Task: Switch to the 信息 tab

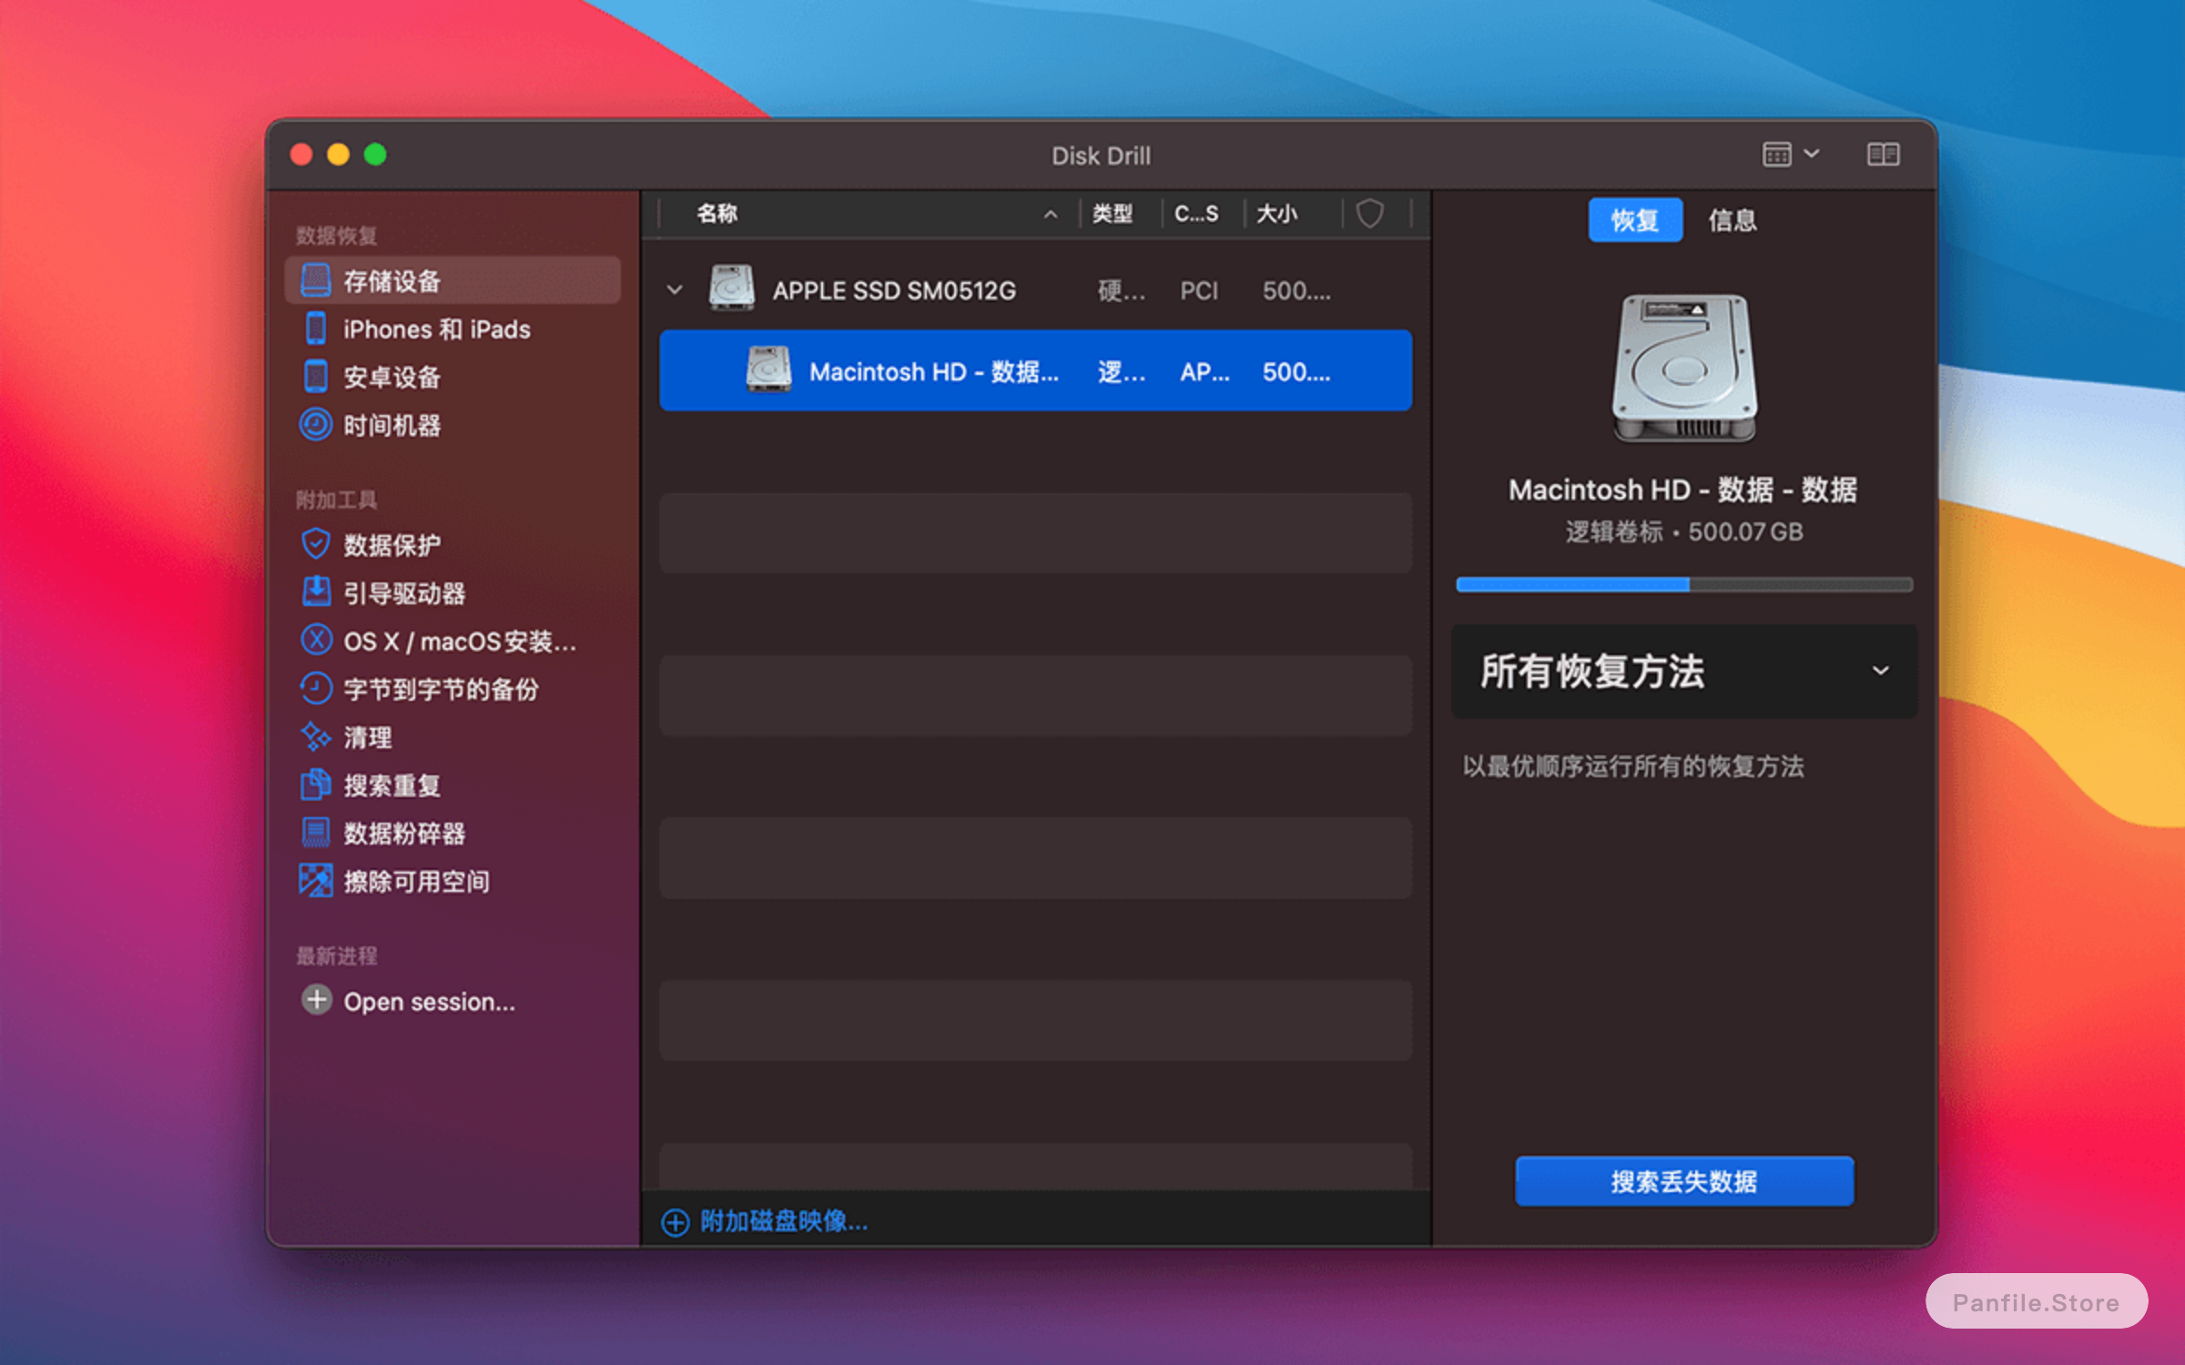Action: (x=1733, y=219)
